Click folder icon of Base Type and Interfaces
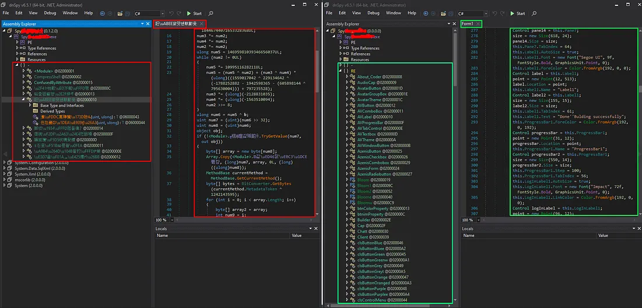Screen dimensions: 642x308 [x=36, y=105]
